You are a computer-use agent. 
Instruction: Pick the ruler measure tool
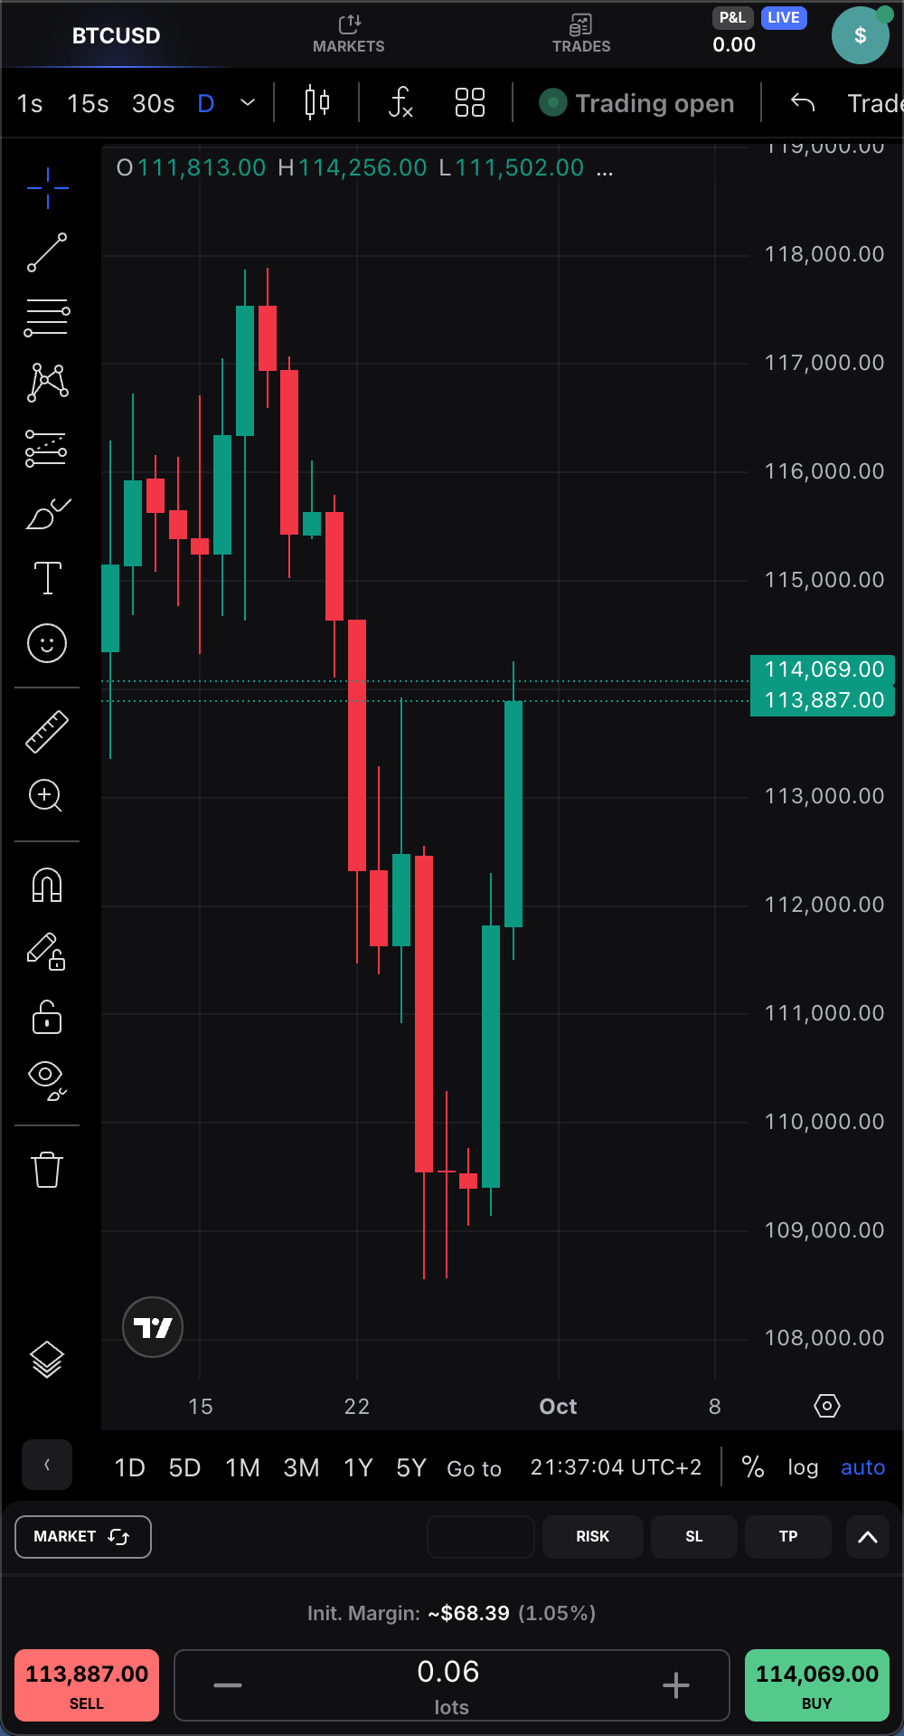(x=47, y=731)
